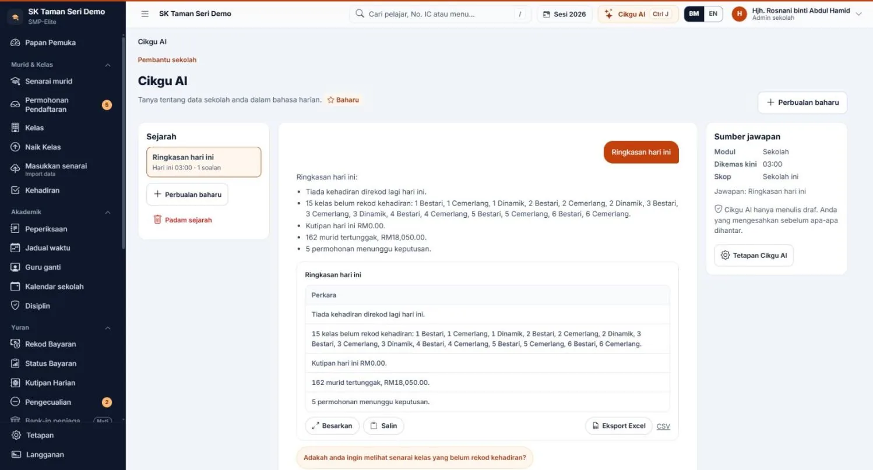
Task: Click the Pengecualian minus-circle icon
Action: (x=16, y=402)
